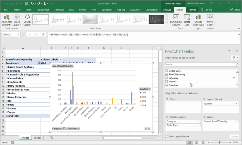Collapse the ribbon with the arrow
This screenshot has width=242, height=145.
[x=239, y=29]
